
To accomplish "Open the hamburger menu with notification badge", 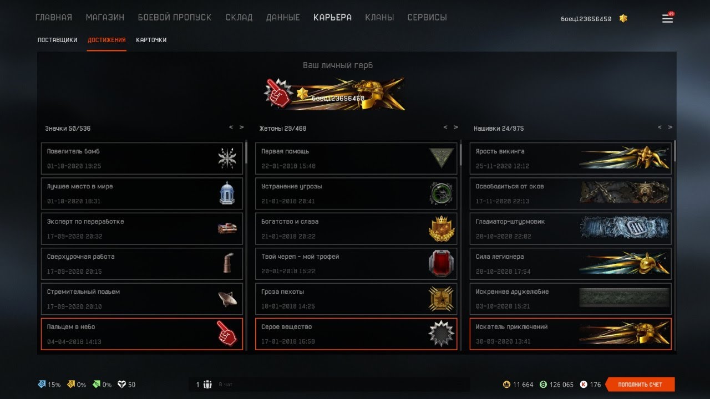I will click(667, 18).
